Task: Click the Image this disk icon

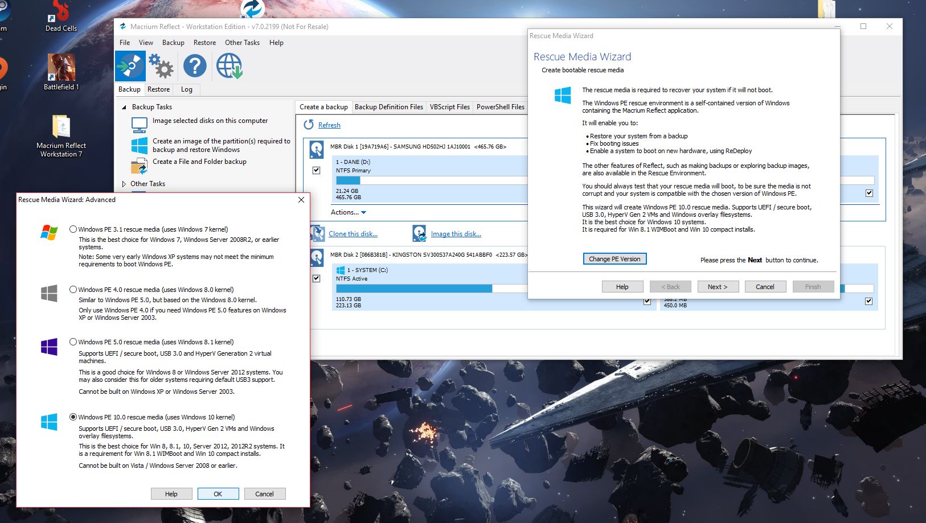Action: coord(420,233)
